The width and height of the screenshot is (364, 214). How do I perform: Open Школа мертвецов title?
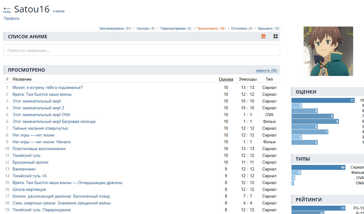coord(29,190)
